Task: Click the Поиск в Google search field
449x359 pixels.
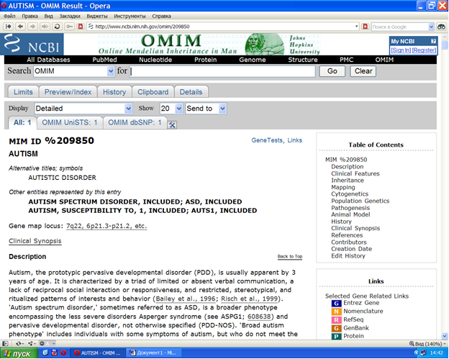Action: (400, 27)
